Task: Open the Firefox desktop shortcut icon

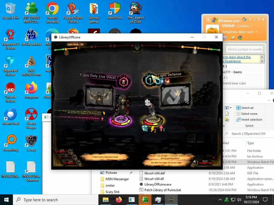Action: (x=31, y=90)
